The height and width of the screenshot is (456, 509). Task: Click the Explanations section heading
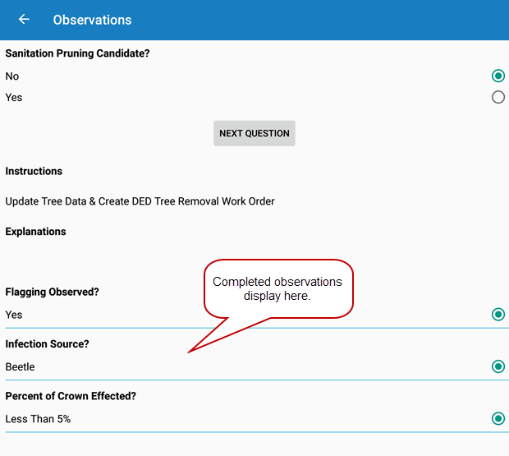click(35, 232)
